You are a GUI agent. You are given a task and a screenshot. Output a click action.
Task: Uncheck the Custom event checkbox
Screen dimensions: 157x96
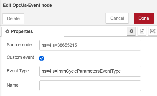tap(41, 58)
